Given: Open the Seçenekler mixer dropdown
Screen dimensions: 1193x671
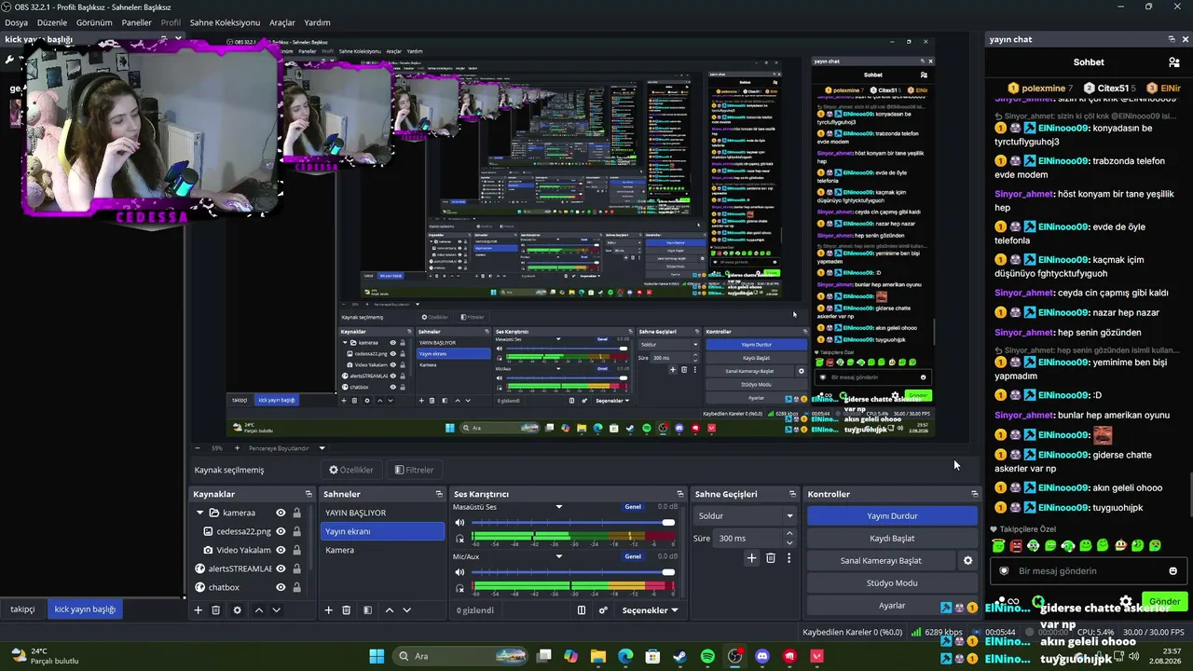Looking at the screenshot, I should click(x=650, y=610).
